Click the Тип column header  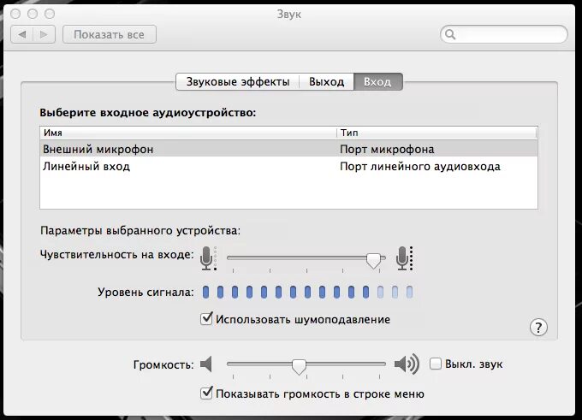(436, 133)
